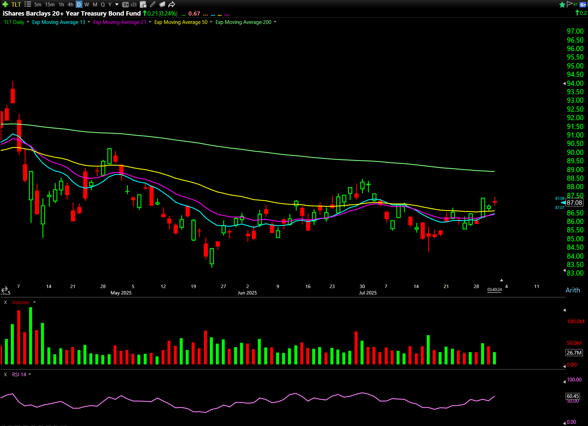Toggle the RT real-time data indicator
The width and height of the screenshot is (588, 426).
coord(575,4)
